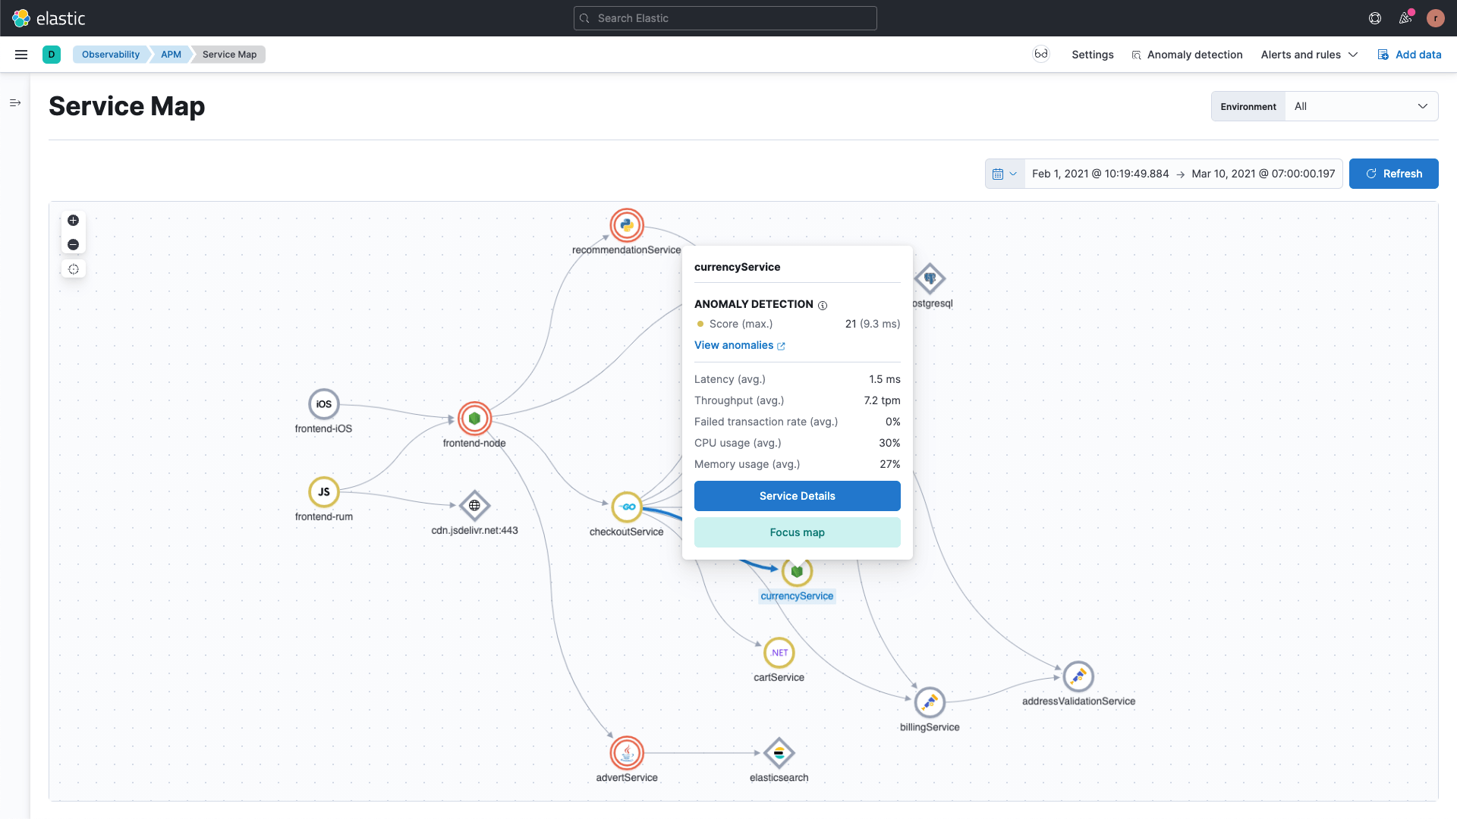This screenshot has height=819, width=1457.
Task: Click the Focus map button
Action: [x=797, y=532]
